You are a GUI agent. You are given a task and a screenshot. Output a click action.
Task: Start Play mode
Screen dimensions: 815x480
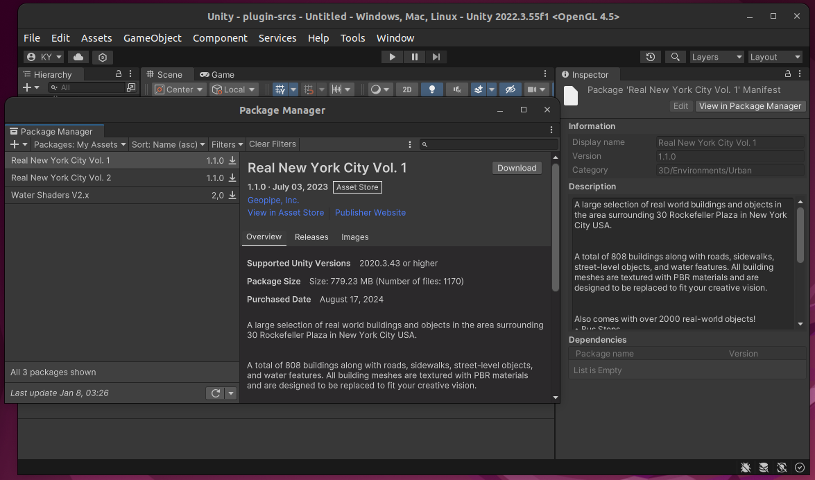click(393, 57)
